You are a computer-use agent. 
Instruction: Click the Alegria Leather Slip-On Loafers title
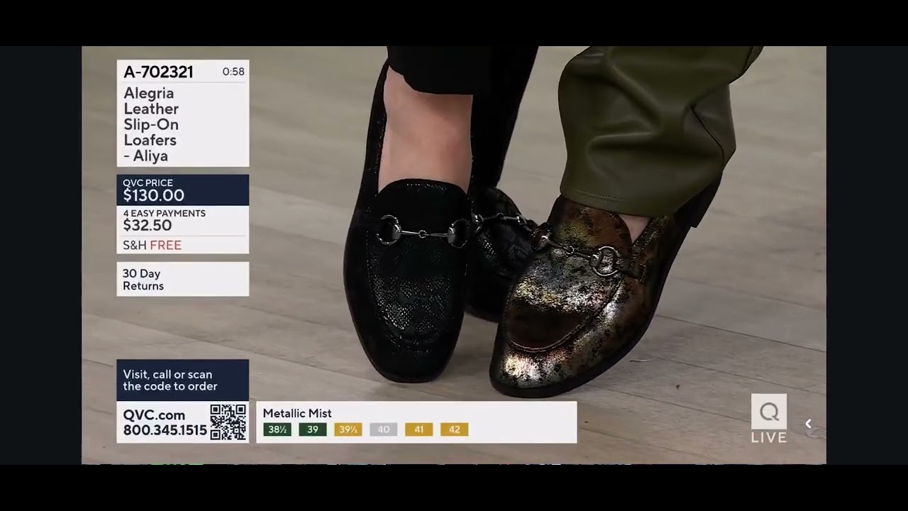point(151,124)
